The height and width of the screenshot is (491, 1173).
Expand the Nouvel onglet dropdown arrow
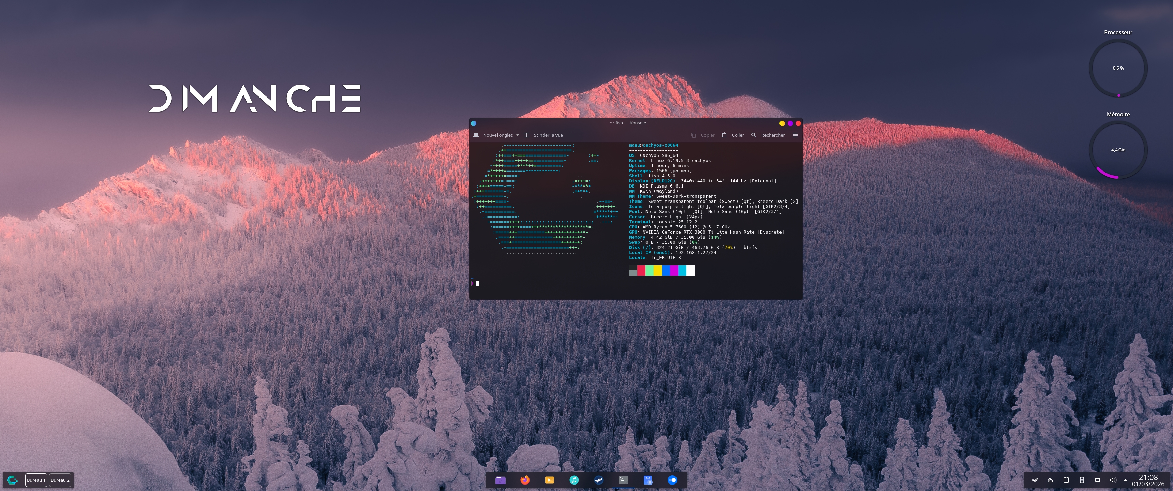tap(517, 135)
